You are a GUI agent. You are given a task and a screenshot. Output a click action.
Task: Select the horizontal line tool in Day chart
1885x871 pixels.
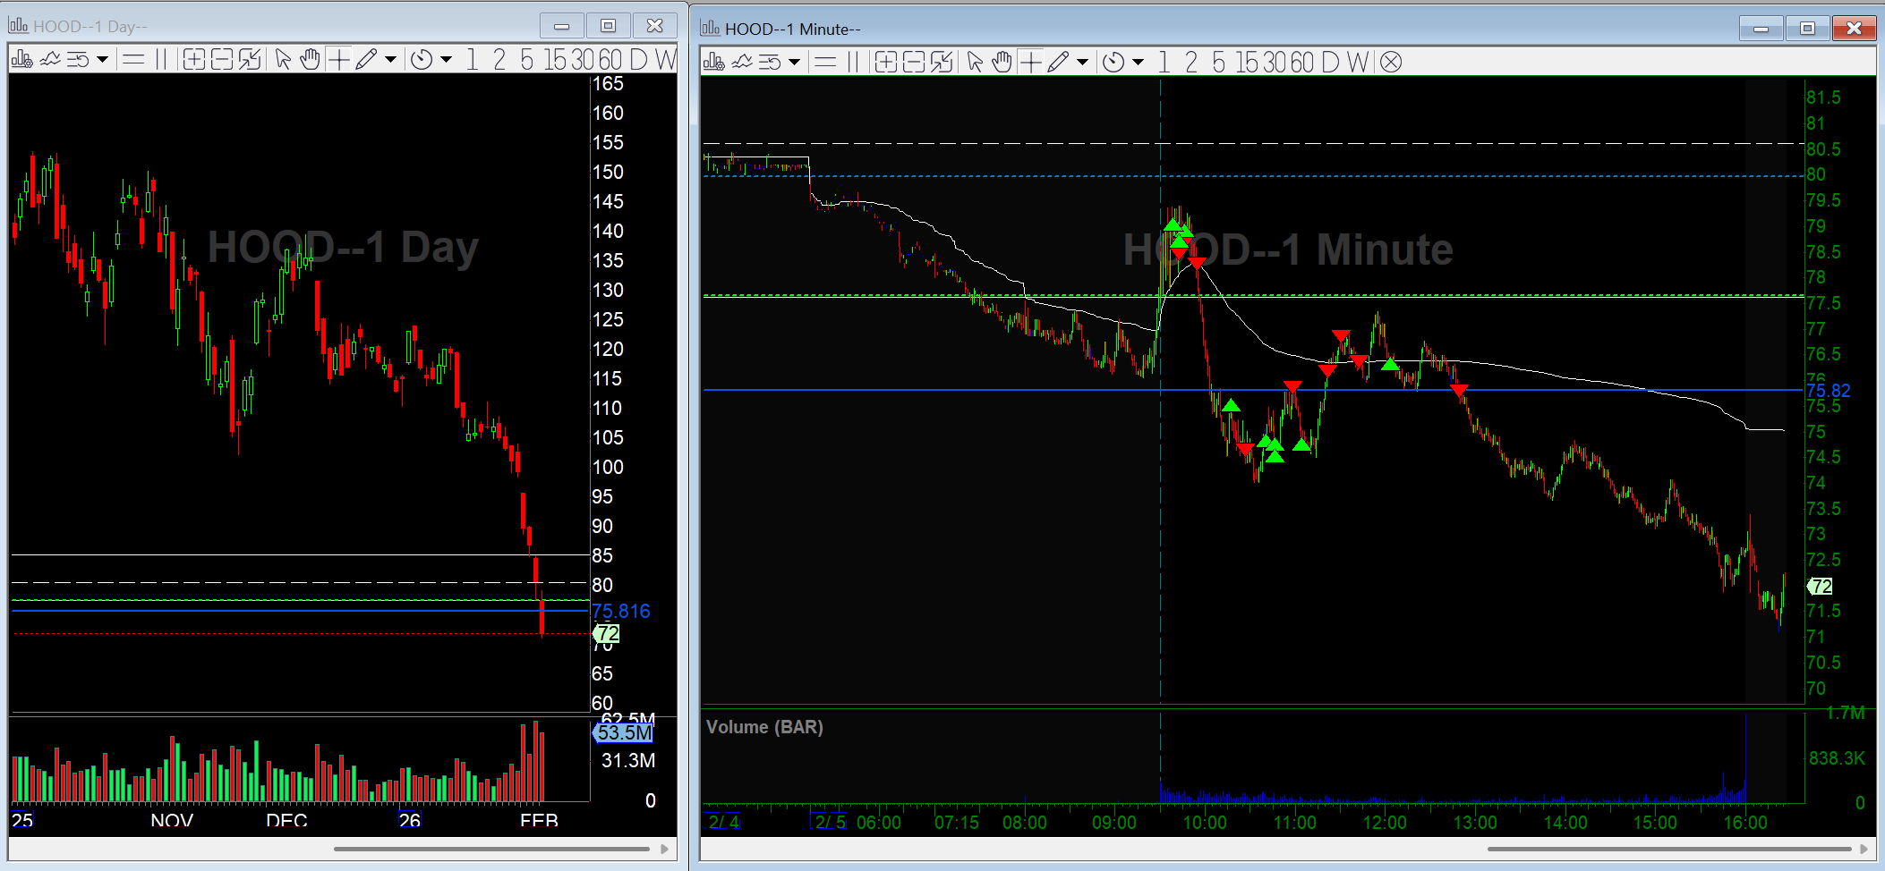133,60
